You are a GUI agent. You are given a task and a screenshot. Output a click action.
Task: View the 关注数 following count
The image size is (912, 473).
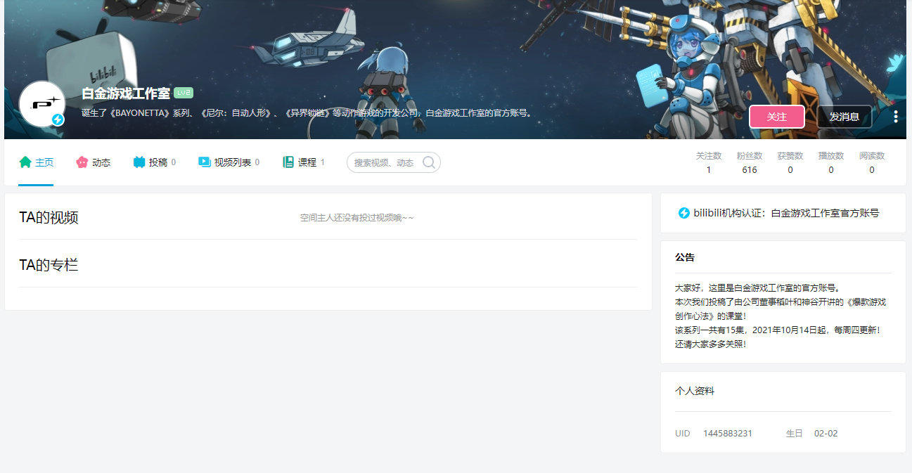(709, 162)
